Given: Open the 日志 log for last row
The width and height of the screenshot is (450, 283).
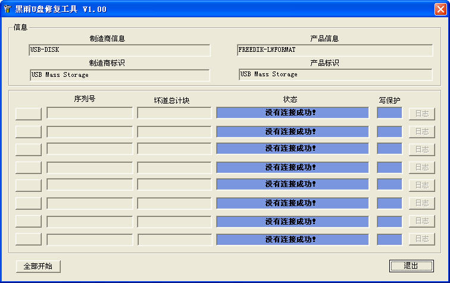Looking at the screenshot, I should click(x=421, y=239).
